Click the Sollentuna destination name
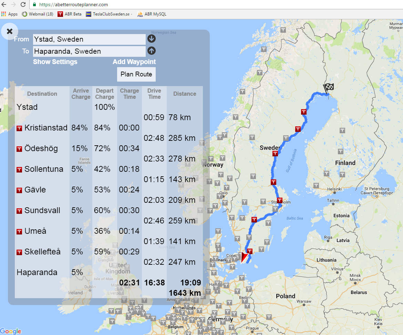The height and width of the screenshot is (335, 403). (44, 169)
